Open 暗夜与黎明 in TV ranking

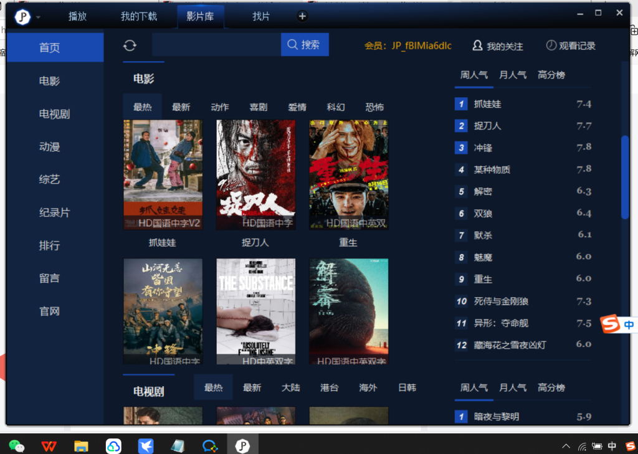pyautogui.click(x=523, y=417)
